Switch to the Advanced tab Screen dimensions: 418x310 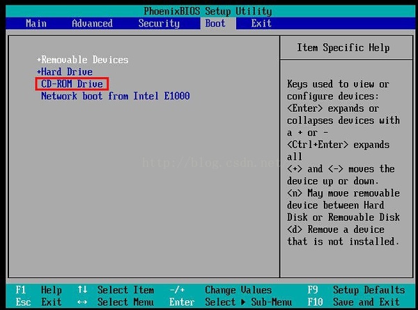point(92,24)
